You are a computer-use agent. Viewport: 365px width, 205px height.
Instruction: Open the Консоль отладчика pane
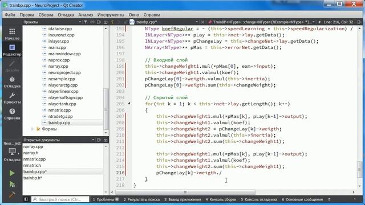(x=259, y=199)
